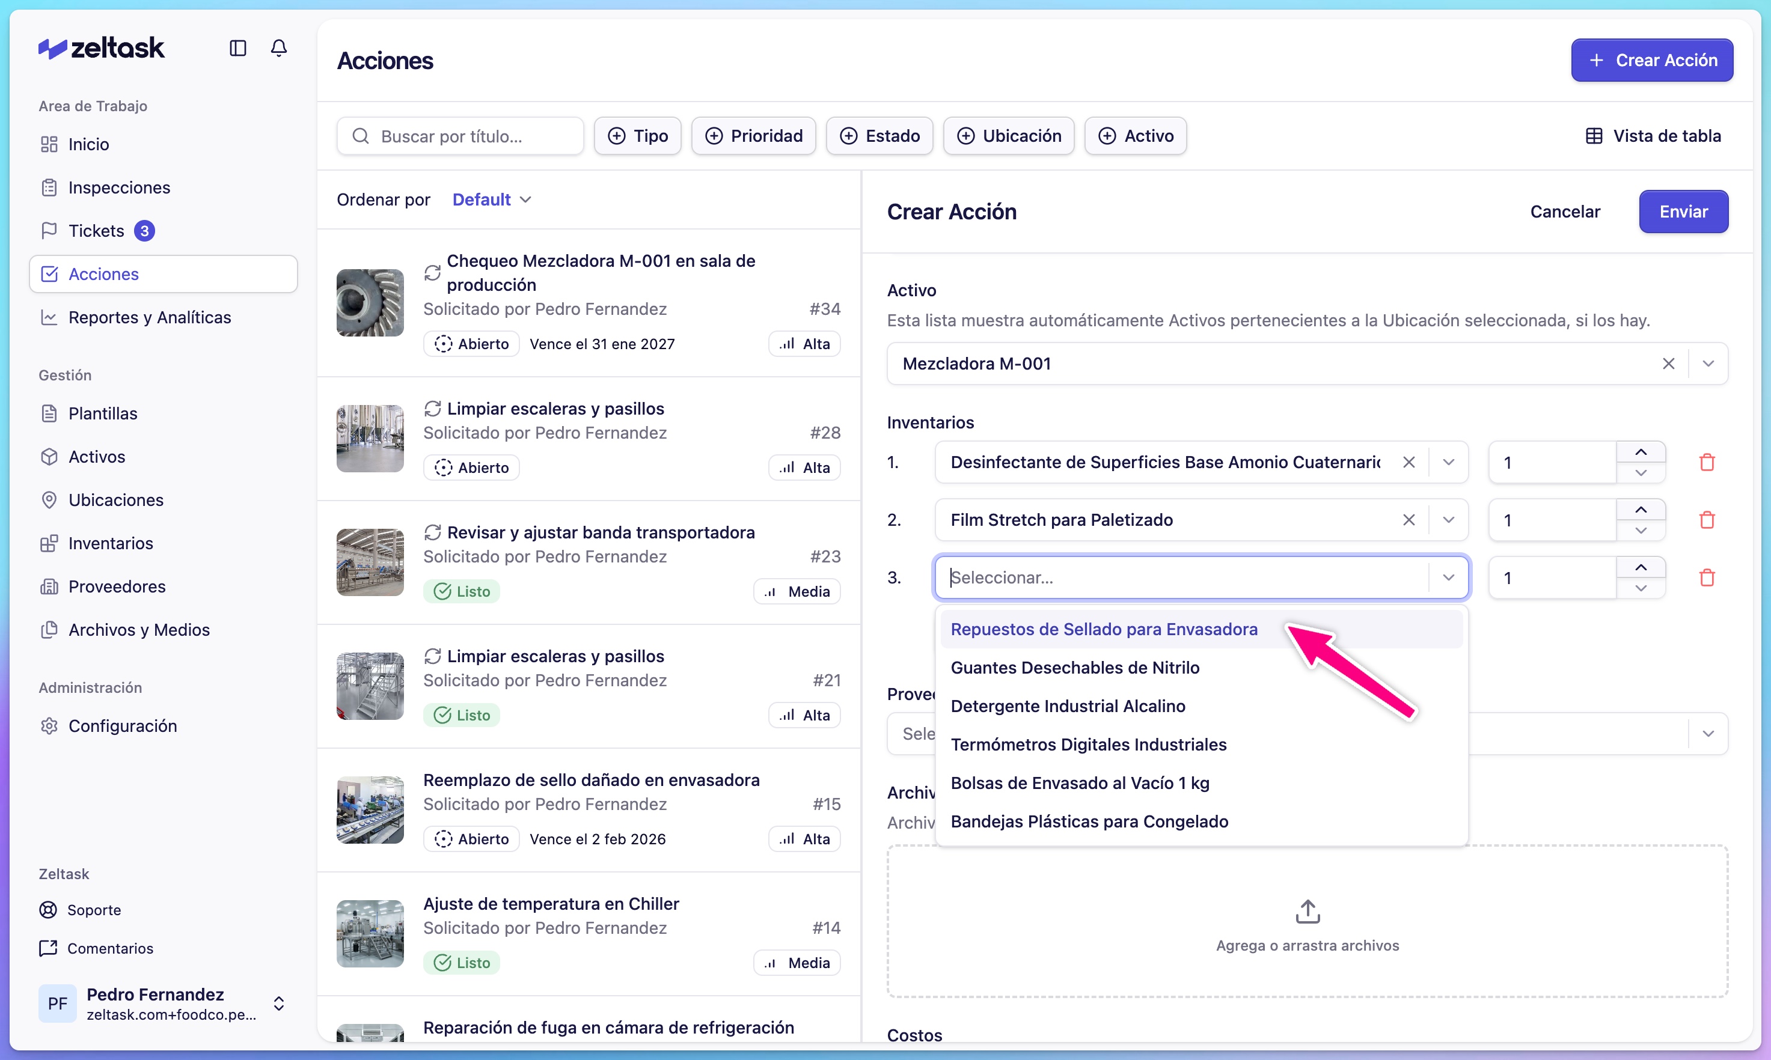
Task: Open the Film Stretch inventory dropdown chevron
Action: pos(1448,520)
